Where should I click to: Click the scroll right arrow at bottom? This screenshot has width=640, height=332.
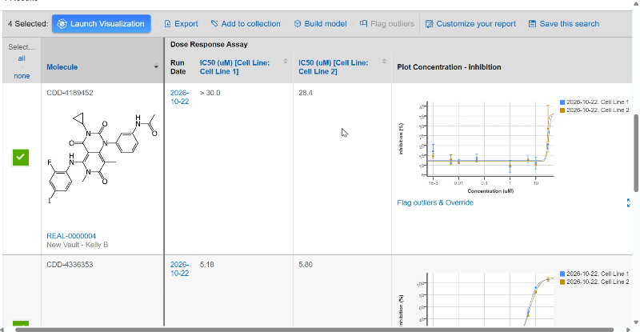629,330
